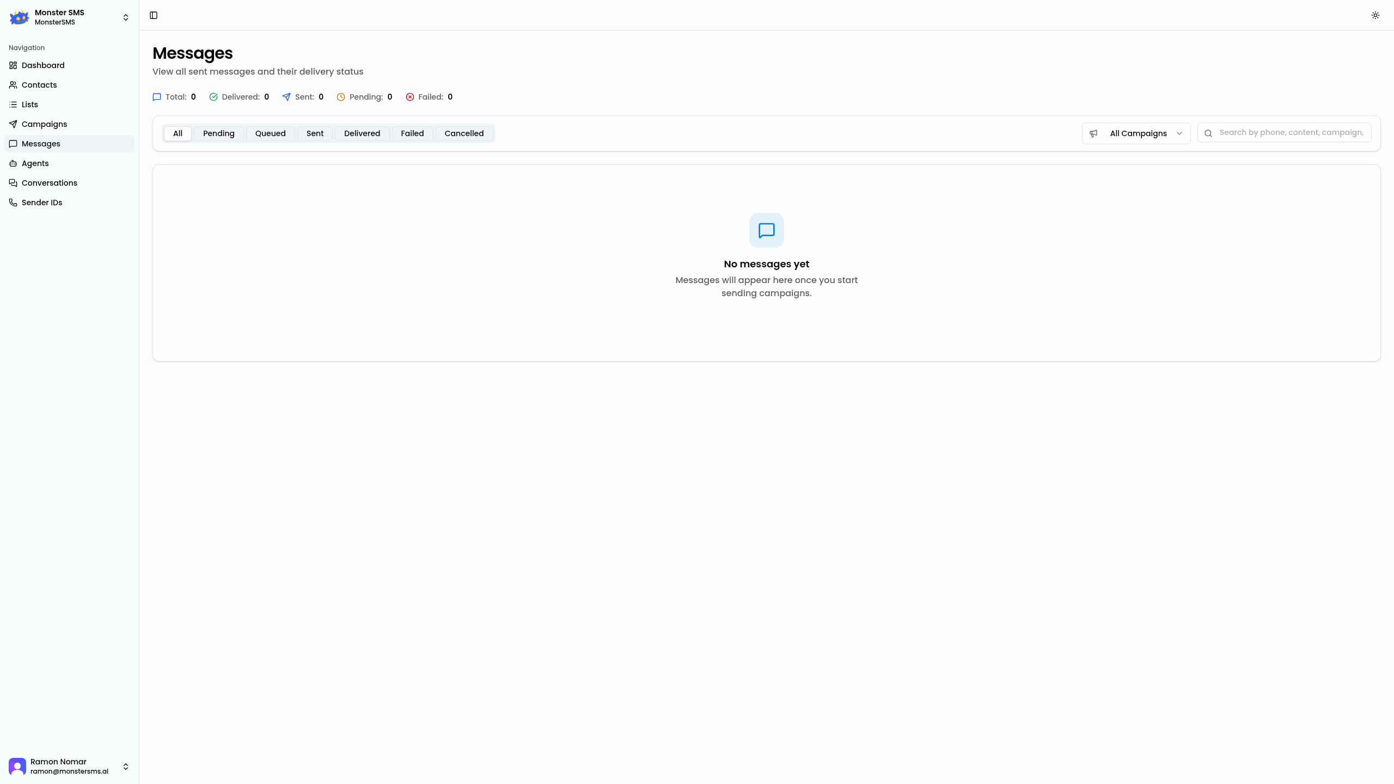Select the All filter tab
Screen dimensions: 1394x784
pyautogui.click(x=178, y=133)
